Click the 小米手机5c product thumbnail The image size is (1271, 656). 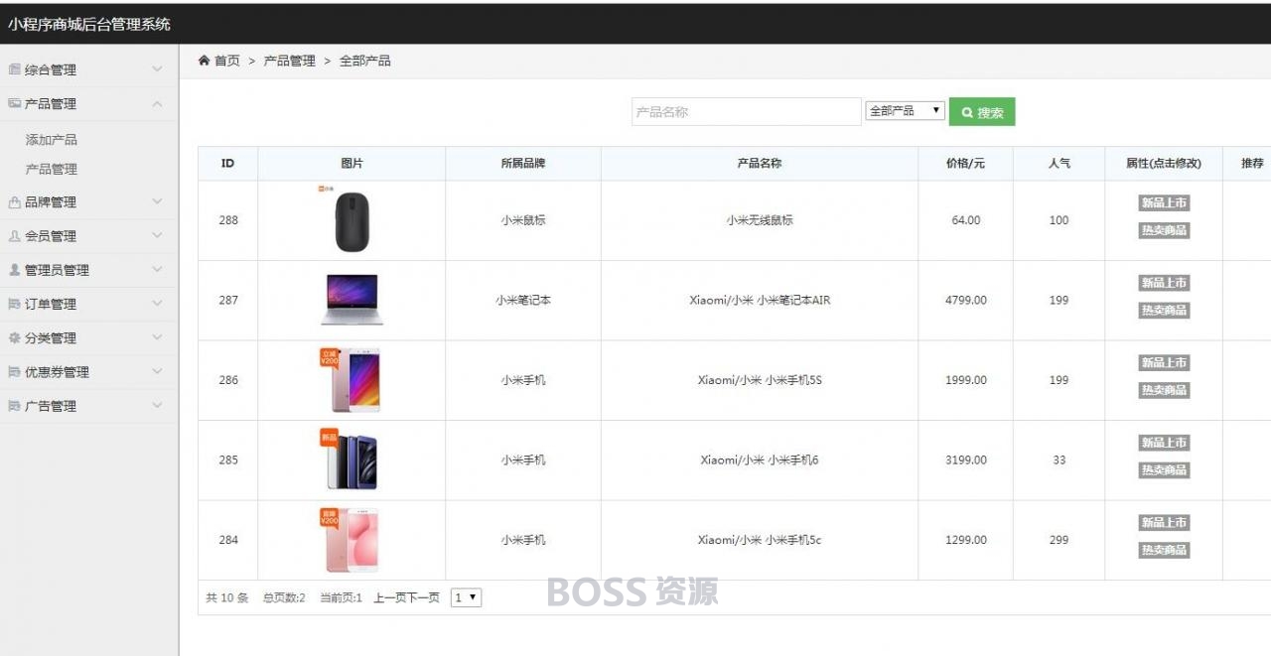coord(352,540)
